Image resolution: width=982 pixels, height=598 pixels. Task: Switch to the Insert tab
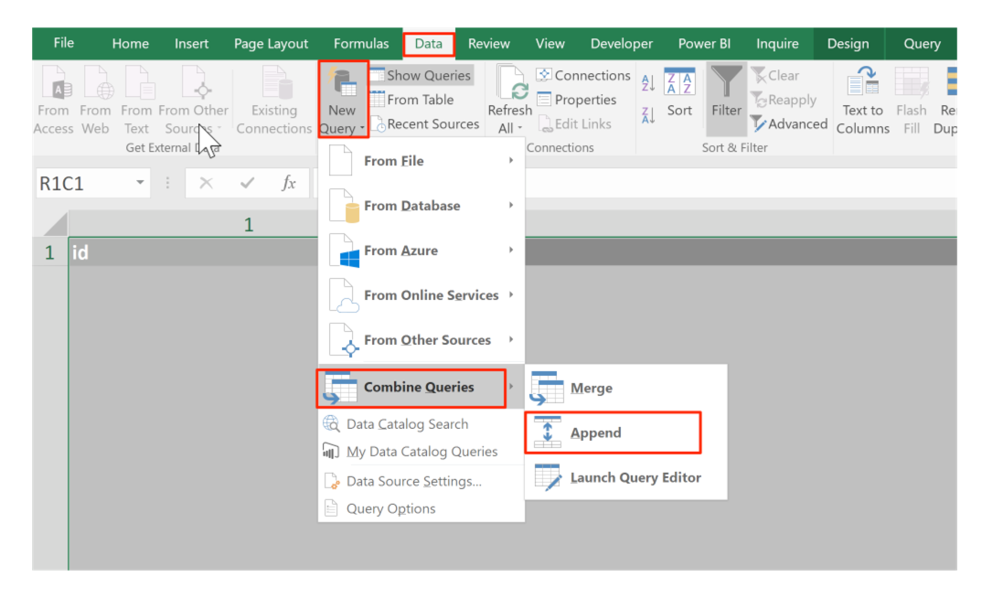[x=192, y=44]
